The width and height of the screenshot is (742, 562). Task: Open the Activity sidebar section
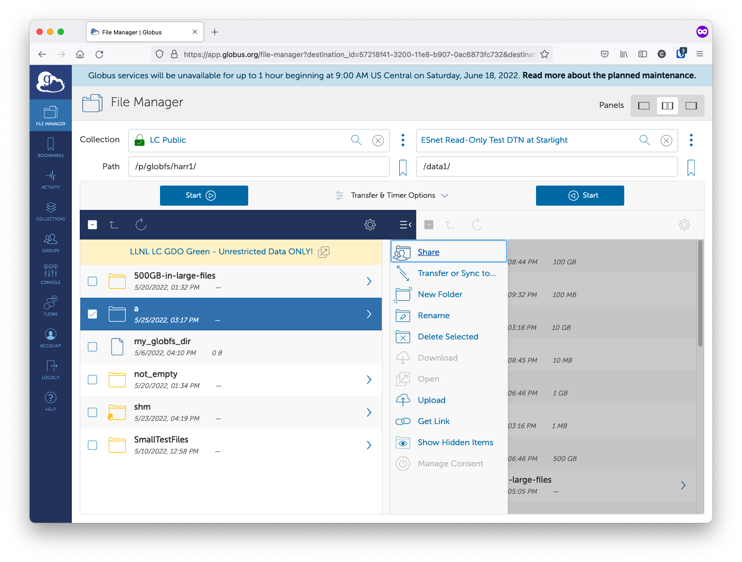pos(51,179)
